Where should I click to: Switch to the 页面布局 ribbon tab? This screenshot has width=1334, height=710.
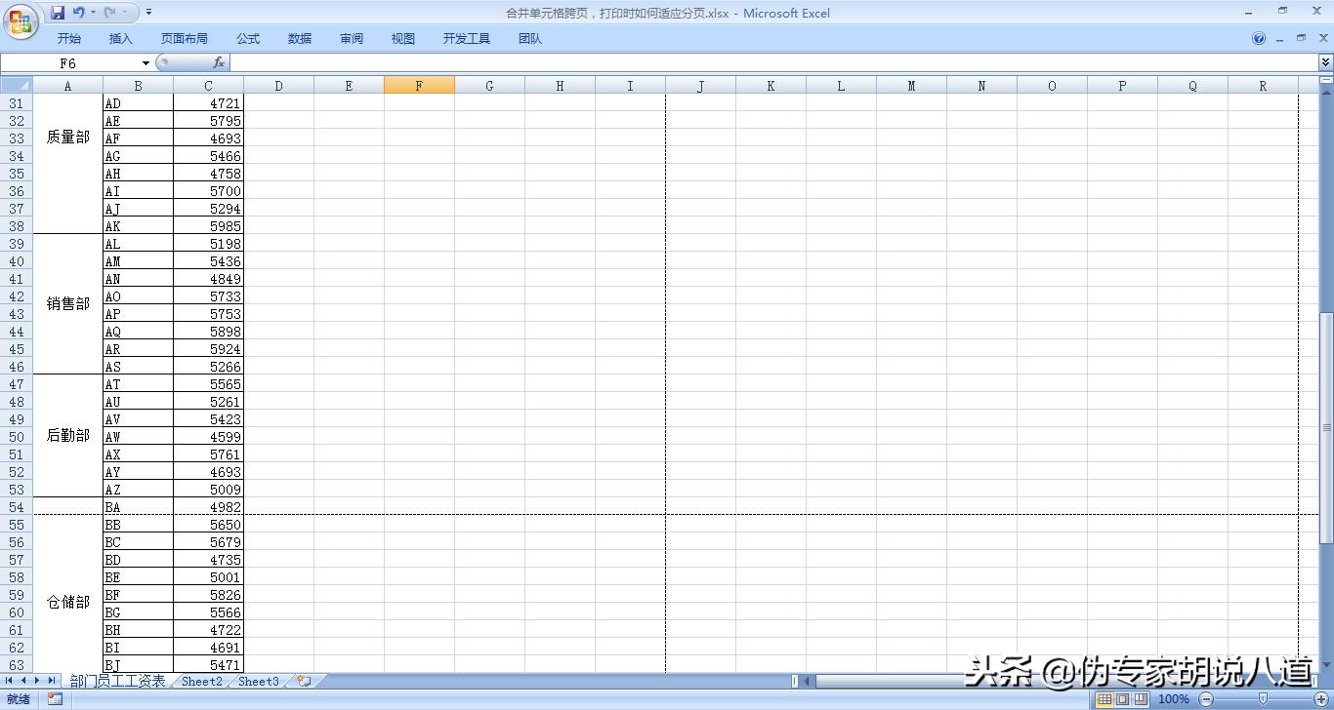(185, 38)
